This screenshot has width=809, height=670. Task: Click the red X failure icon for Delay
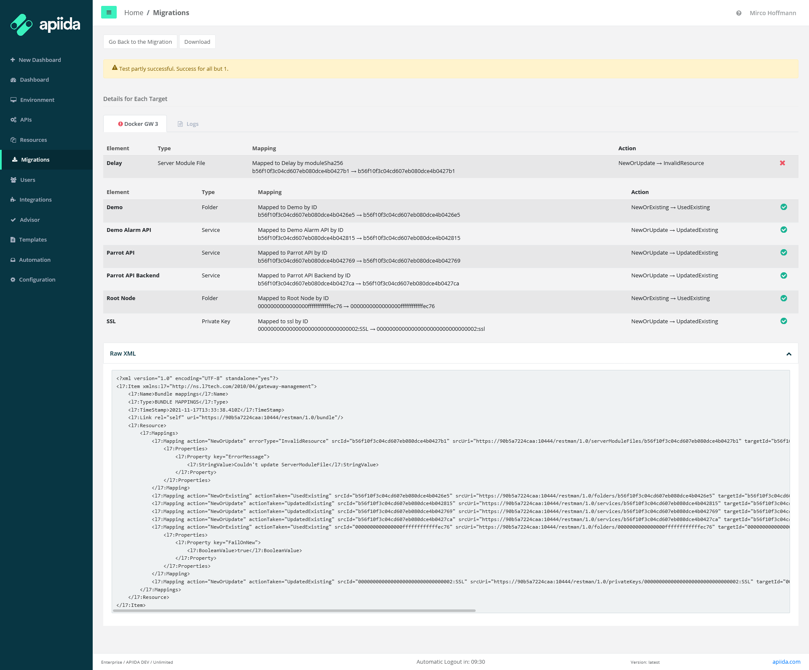[782, 163]
